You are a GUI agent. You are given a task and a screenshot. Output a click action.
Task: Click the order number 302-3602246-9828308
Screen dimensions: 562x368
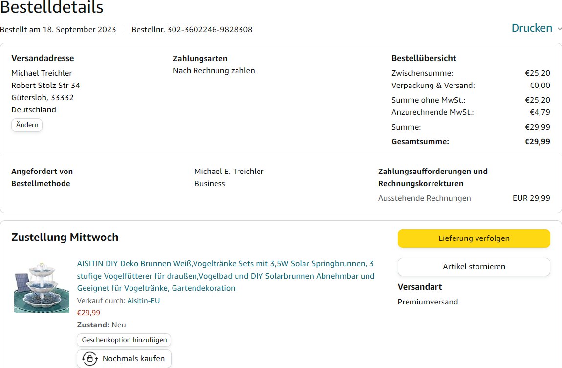[x=210, y=30]
